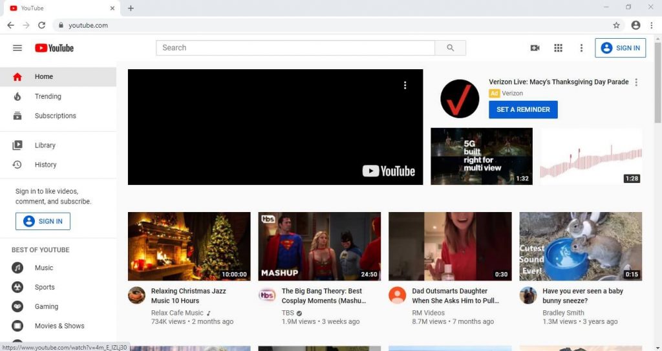Click SIGN IN button in sidebar
The width and height of the screenshot is (662, 351).
click(43, 221)
